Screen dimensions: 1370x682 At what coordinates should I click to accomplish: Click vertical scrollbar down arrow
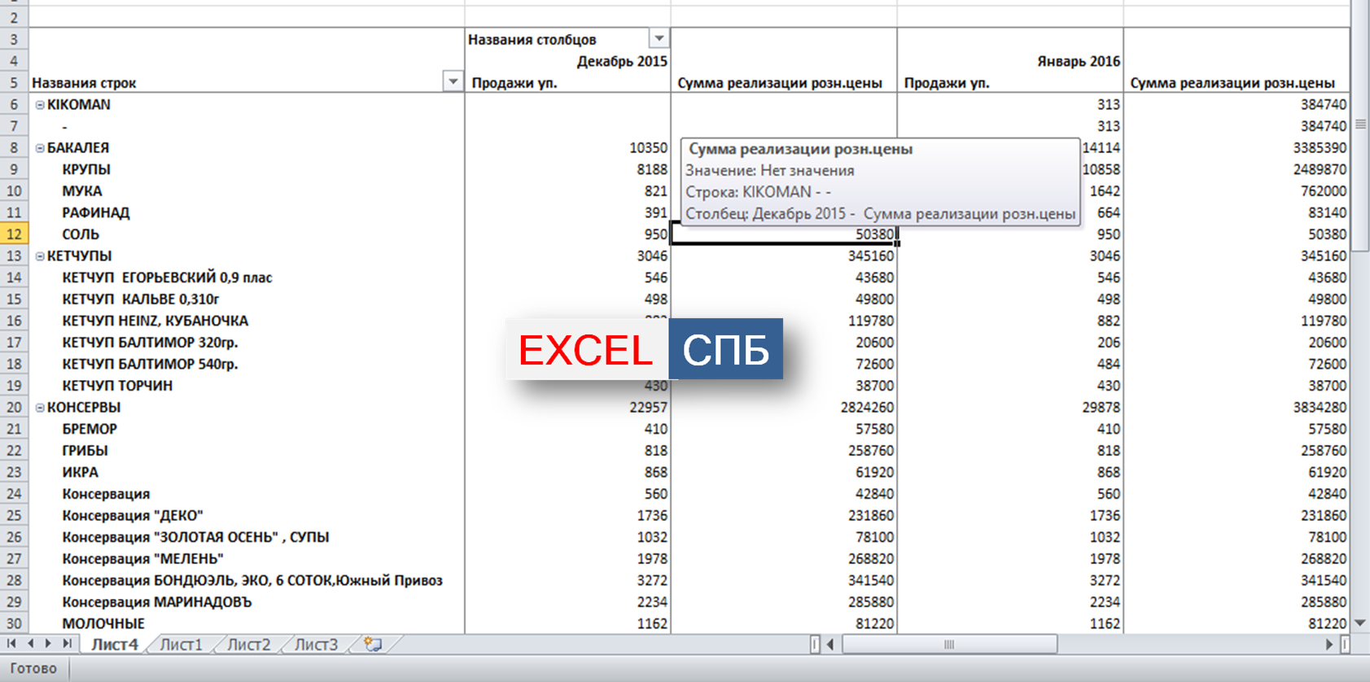point(1359,623)
